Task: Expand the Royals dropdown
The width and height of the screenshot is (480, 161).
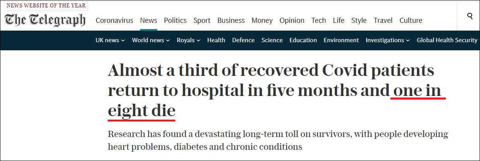Action: (x=188, y=40)
